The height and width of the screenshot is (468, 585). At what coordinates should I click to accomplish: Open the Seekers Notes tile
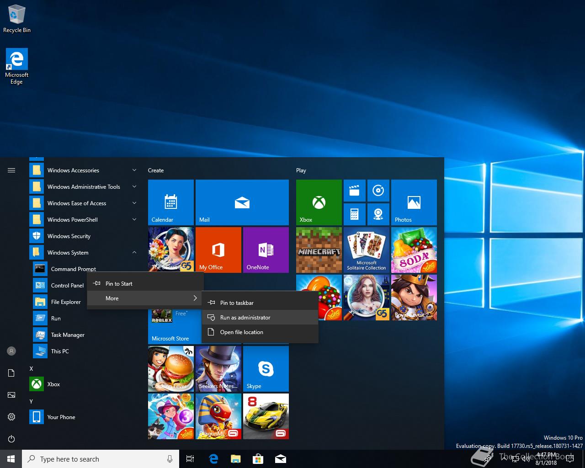218,369
